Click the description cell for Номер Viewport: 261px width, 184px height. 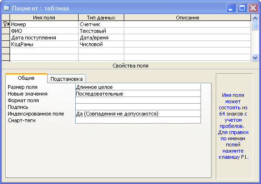[188, 24]
